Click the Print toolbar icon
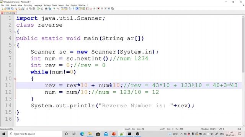This screenshot has height=137, width=245. (x=23, y=9)
